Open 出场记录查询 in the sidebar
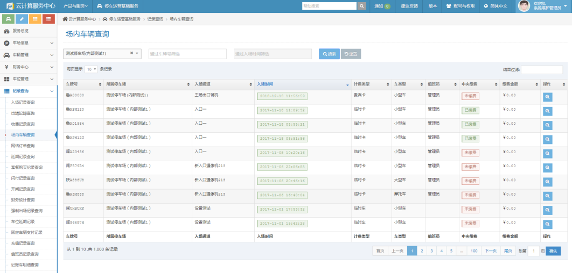Screen dimensions: 572x273 click(23, 113)
